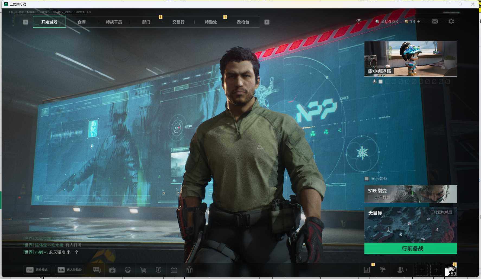Open the shopping cart store
This screenshot has height=279, width=481.
click(x=143, y=270)
